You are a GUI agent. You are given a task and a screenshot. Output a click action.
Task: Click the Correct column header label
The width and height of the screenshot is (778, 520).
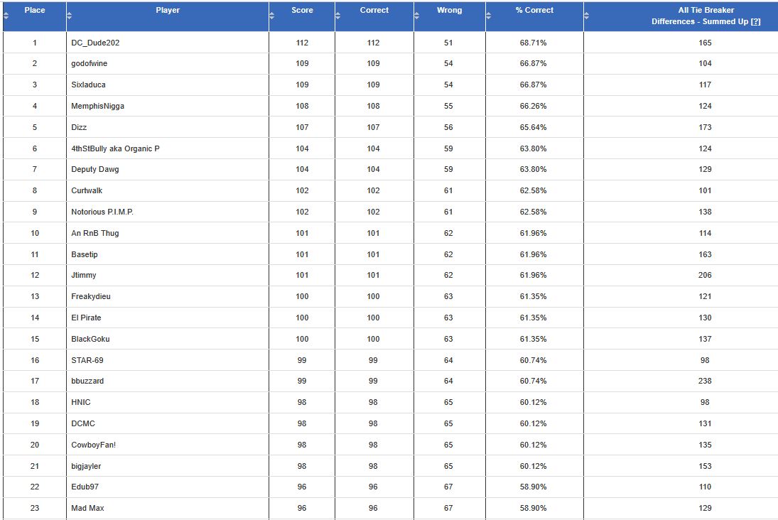[374, 10]
